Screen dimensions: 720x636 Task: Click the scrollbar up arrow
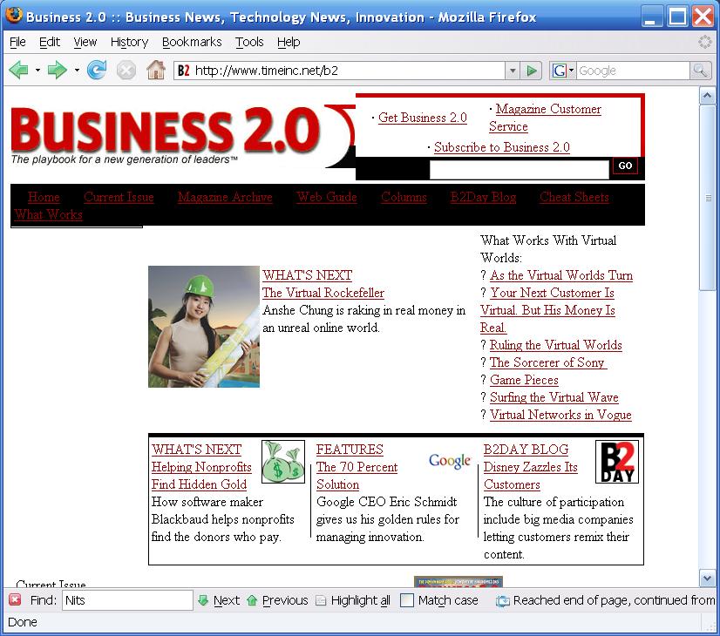707,96
